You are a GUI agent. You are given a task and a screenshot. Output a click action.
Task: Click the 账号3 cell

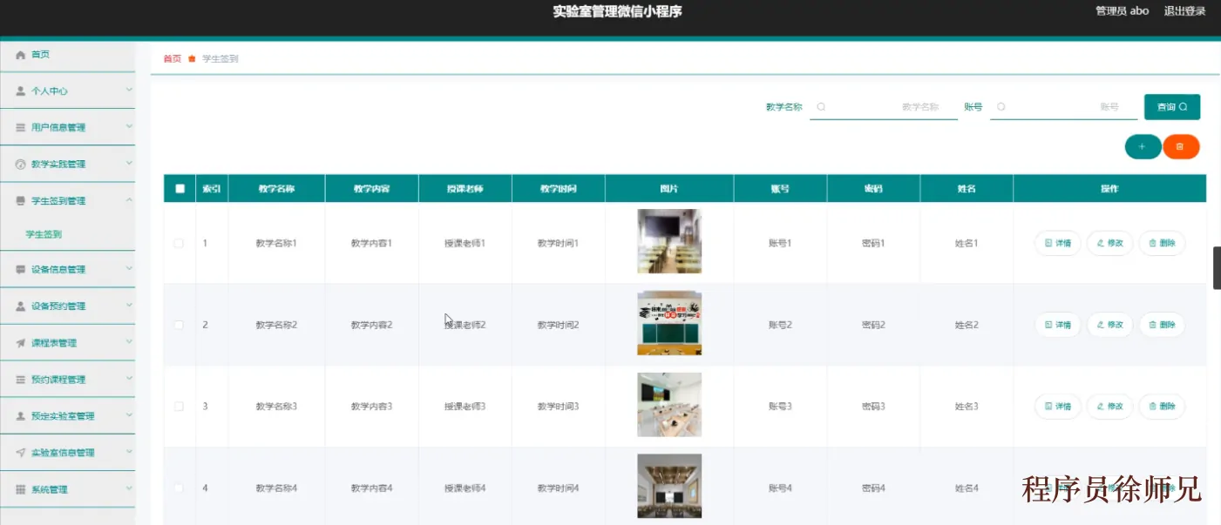(780, 407)
